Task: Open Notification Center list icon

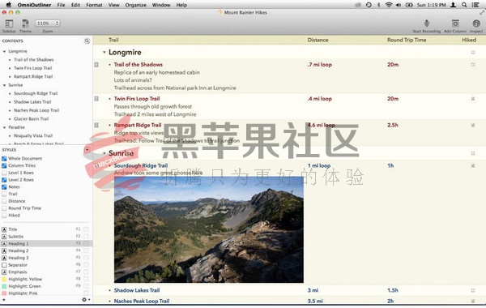Action: [475, 5]
